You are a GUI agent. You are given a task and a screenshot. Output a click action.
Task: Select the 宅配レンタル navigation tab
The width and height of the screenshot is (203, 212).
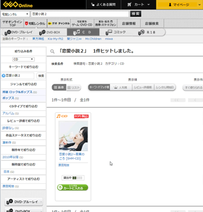[35, 23]
